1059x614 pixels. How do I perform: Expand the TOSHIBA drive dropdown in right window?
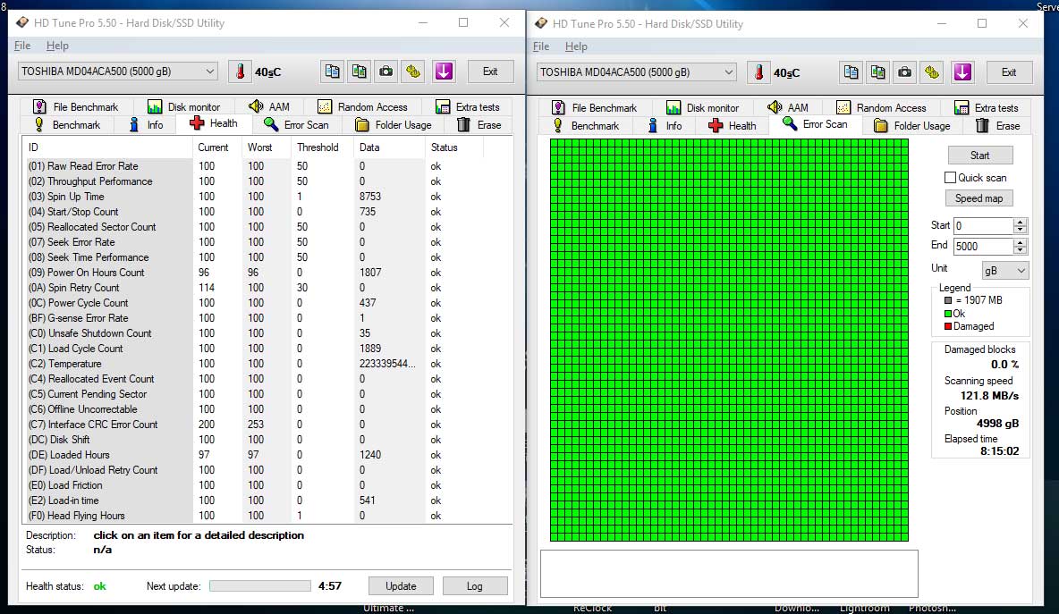pos(729,72)
